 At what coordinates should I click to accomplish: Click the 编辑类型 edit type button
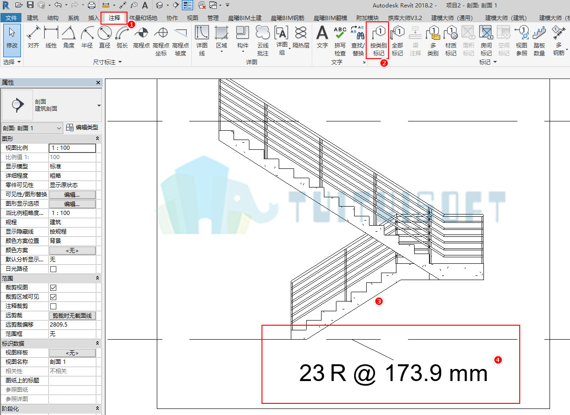coord(82,127)
